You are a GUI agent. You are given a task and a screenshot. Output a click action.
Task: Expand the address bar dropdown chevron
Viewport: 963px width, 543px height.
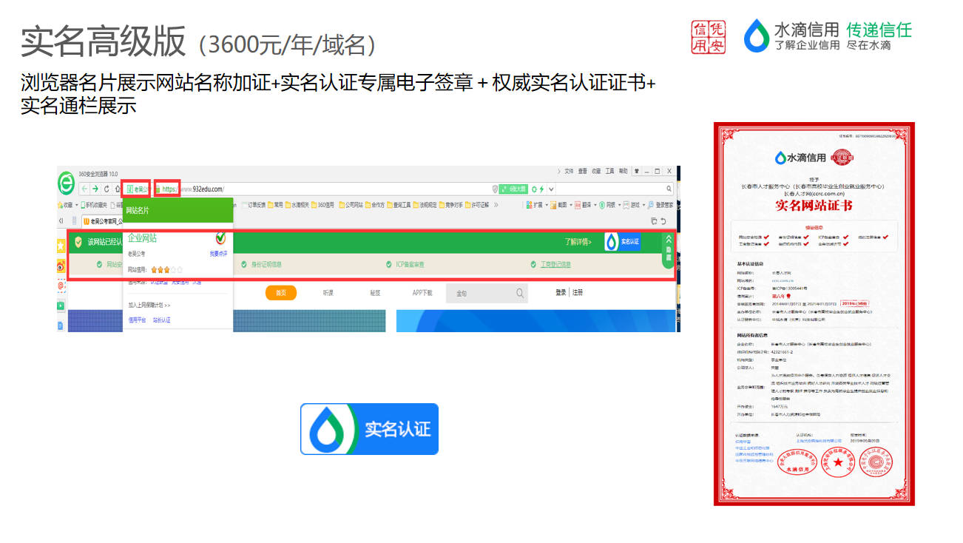pyautogui.click(x=551, y=189)
